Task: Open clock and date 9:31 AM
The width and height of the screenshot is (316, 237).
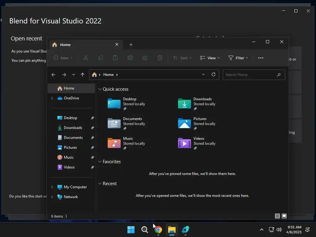Action: (294, 230)
